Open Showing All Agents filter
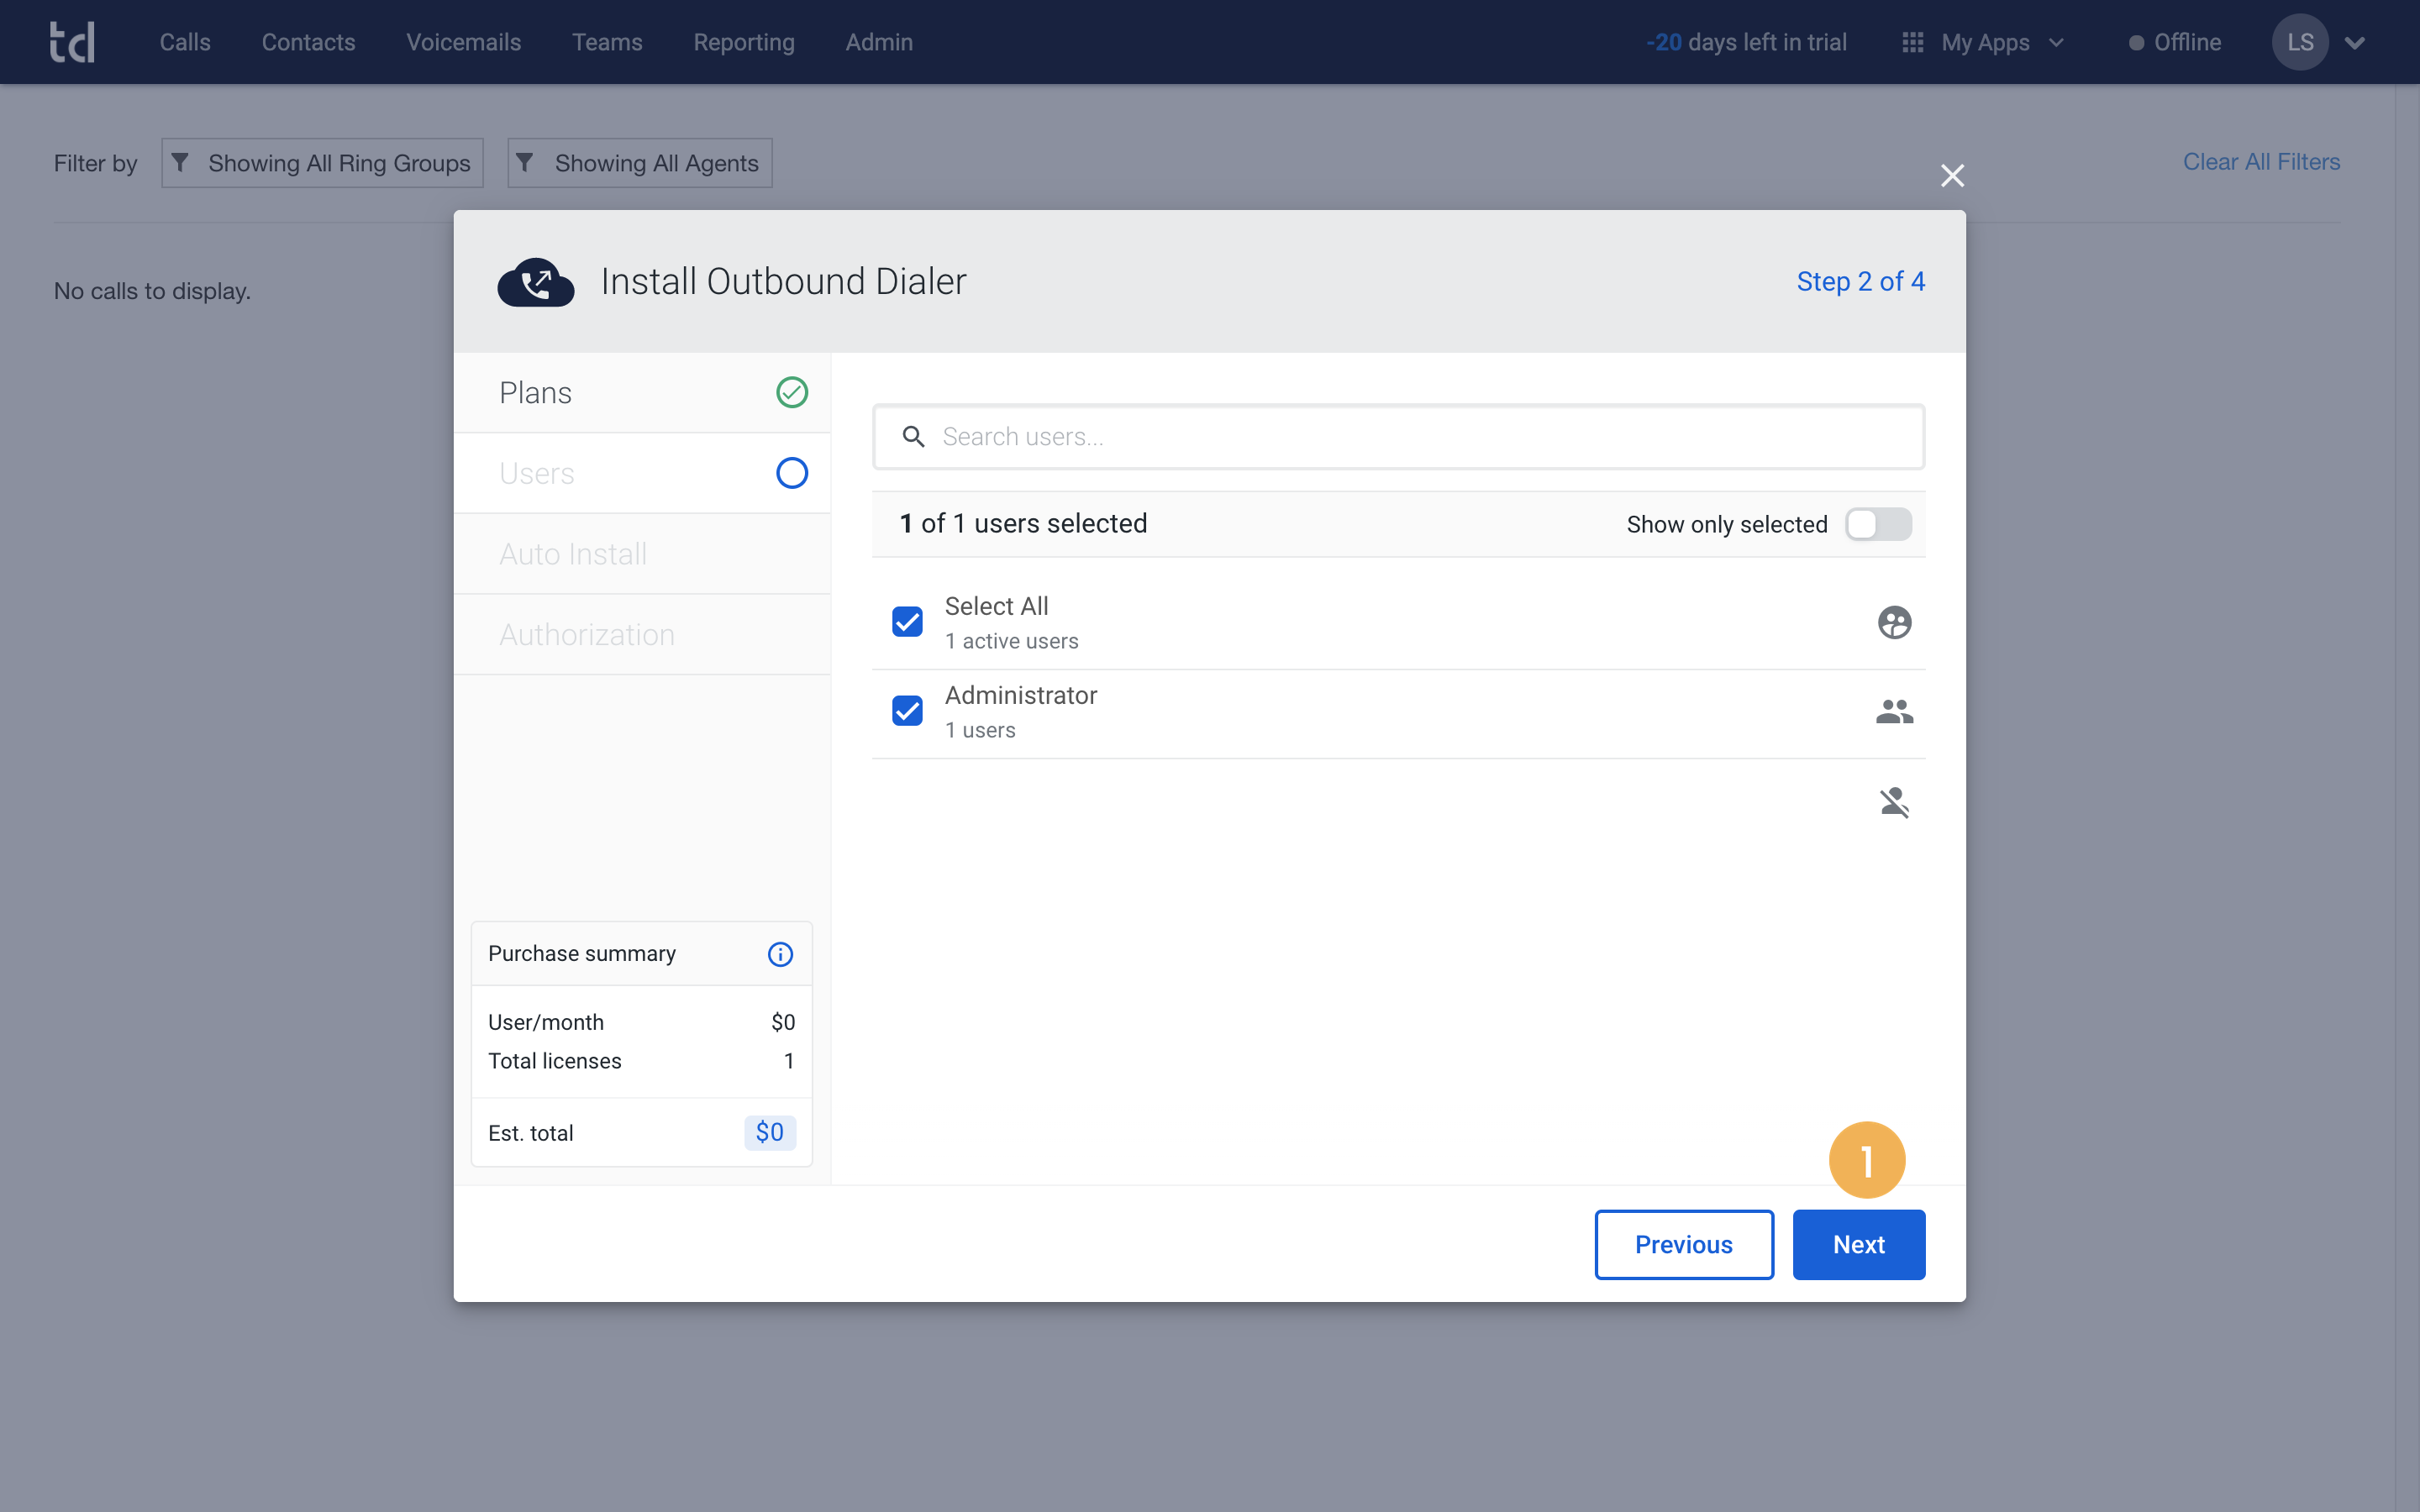The image size is (2420, 1512). click(640, 163)
